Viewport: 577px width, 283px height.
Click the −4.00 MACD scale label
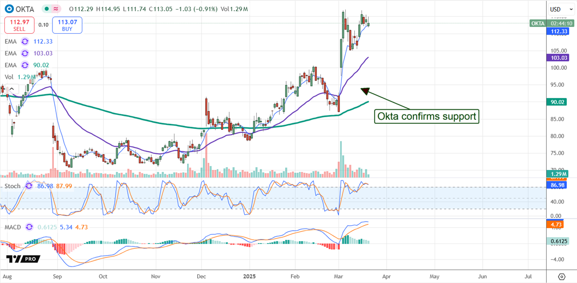click(558, 259)
